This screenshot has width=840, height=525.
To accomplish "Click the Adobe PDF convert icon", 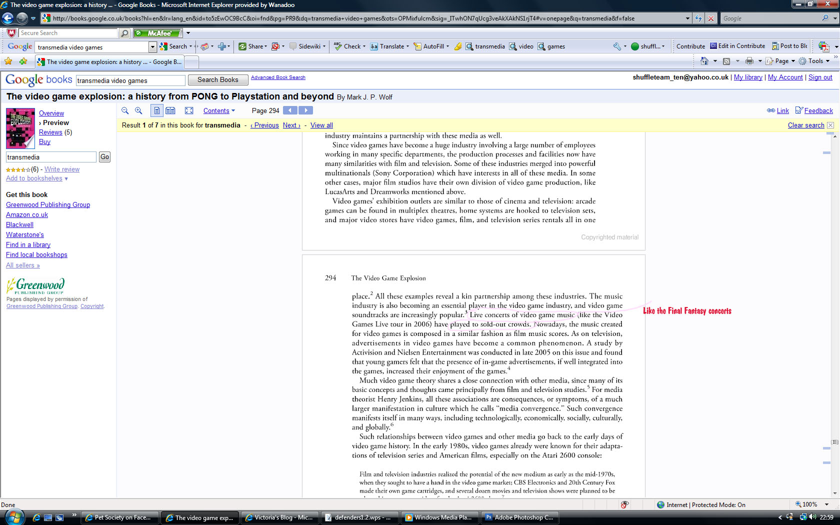I will pos(823,46).
